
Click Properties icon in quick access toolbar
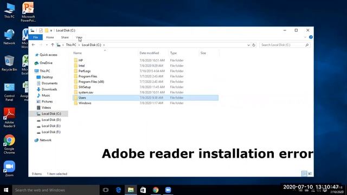[41, 30]
